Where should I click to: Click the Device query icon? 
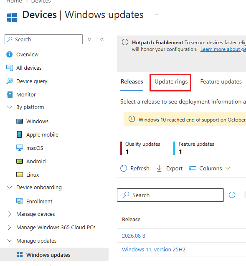(10, 81)
